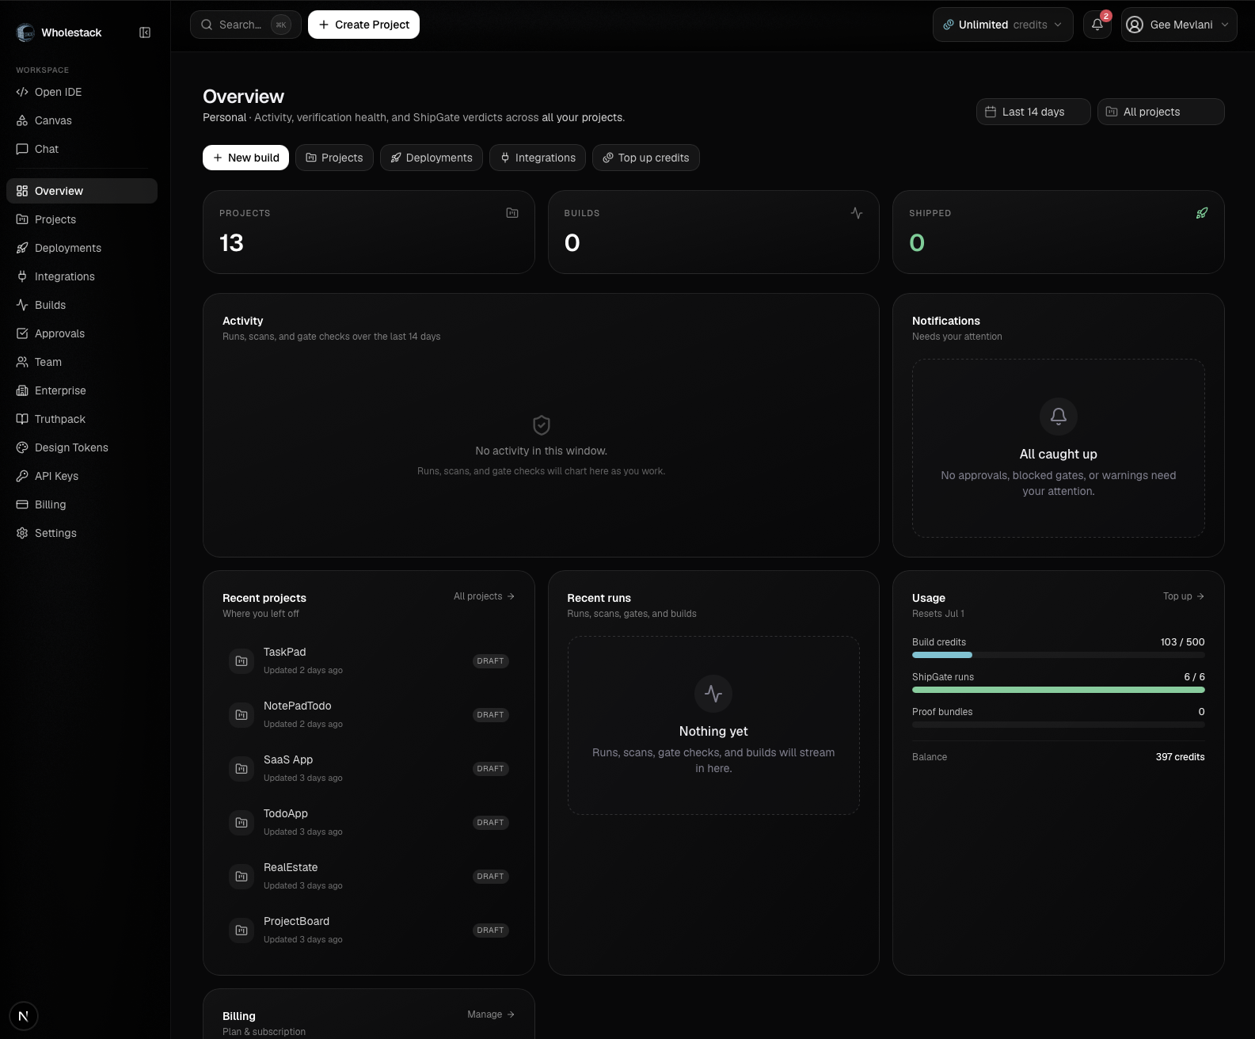This screenshot has height=1039, width=1255.
Task: Expand the Gee Mevlani account menu
Action: coord(1179,25)
